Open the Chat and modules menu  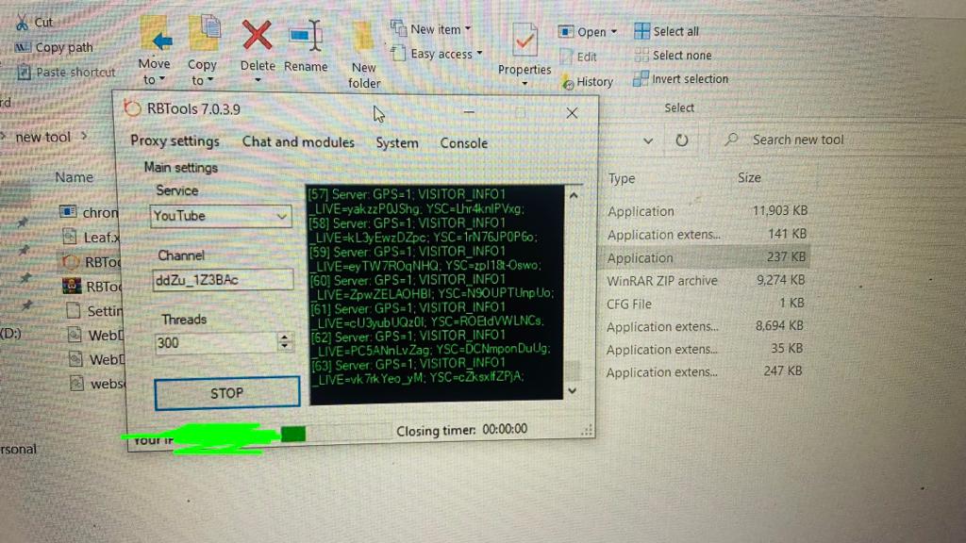(298, 142)
